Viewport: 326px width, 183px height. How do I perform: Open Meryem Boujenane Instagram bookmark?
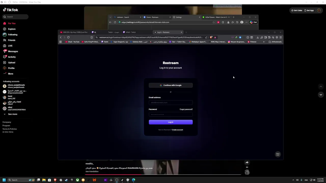pos(236,42)
